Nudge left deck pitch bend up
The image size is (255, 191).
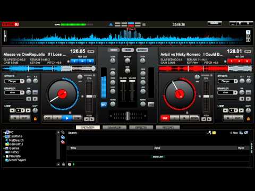pos(92,119)
